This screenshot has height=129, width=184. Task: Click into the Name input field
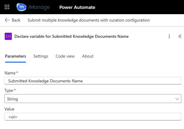click(93, 81)
